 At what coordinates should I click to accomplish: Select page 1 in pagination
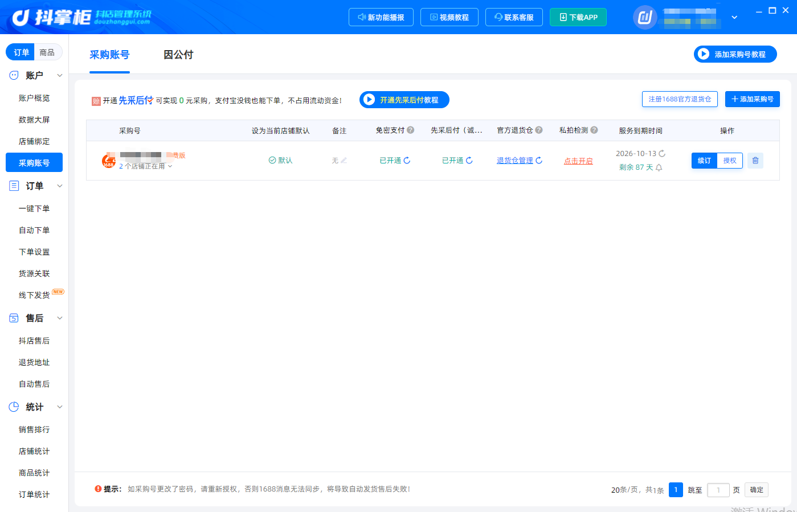[x=676, y=490]
